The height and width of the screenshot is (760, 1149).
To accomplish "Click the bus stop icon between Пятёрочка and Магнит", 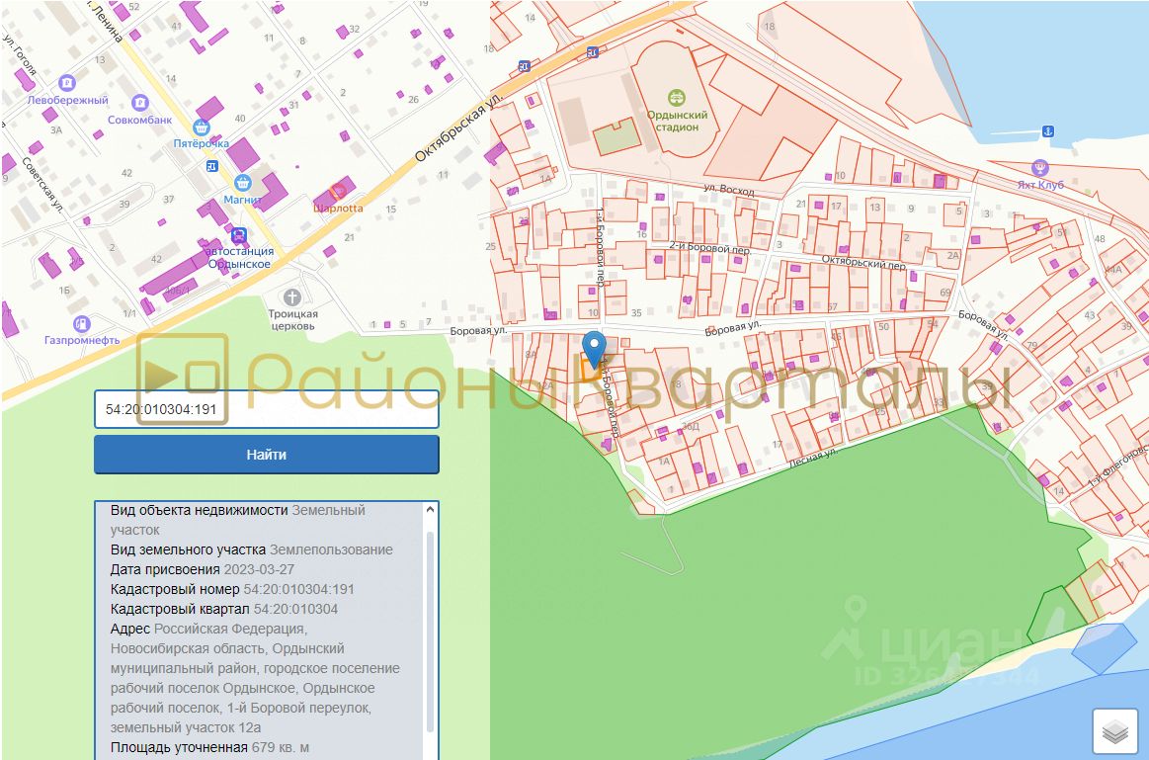I will 211,166.
